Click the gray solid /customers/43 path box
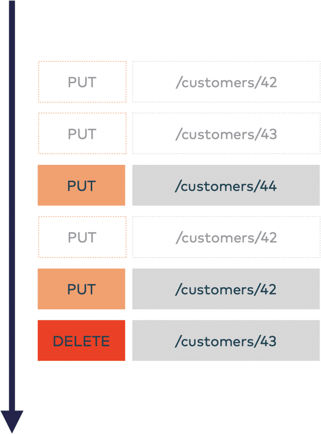The height and width of the screenshot is (434, 321). click(x=226, y=340)
